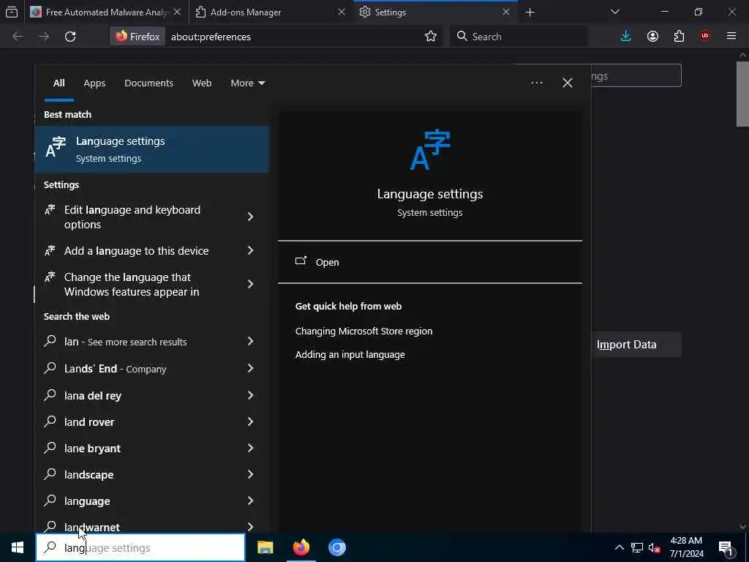Expand arrow for Edit language and keyboard options
Viewport: 749px width, 562px height.
tap(250, 217)
